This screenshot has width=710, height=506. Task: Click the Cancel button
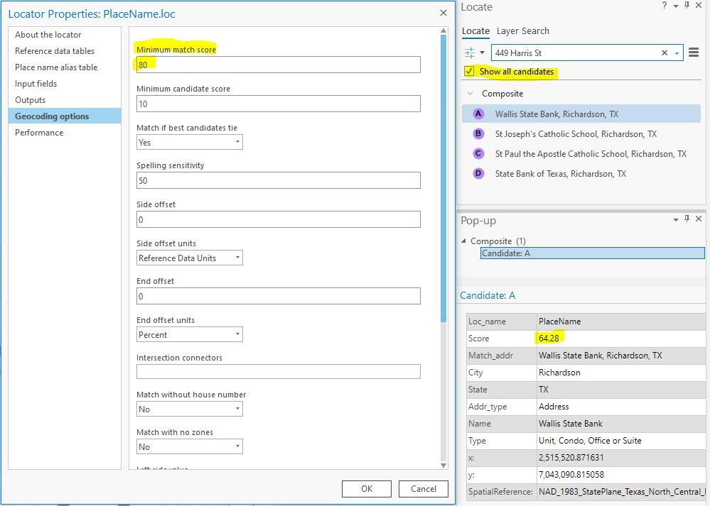(424, 489)
